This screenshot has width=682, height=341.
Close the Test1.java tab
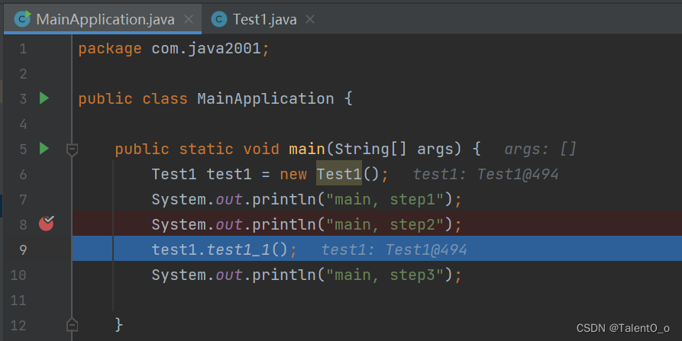pos(309,19)
